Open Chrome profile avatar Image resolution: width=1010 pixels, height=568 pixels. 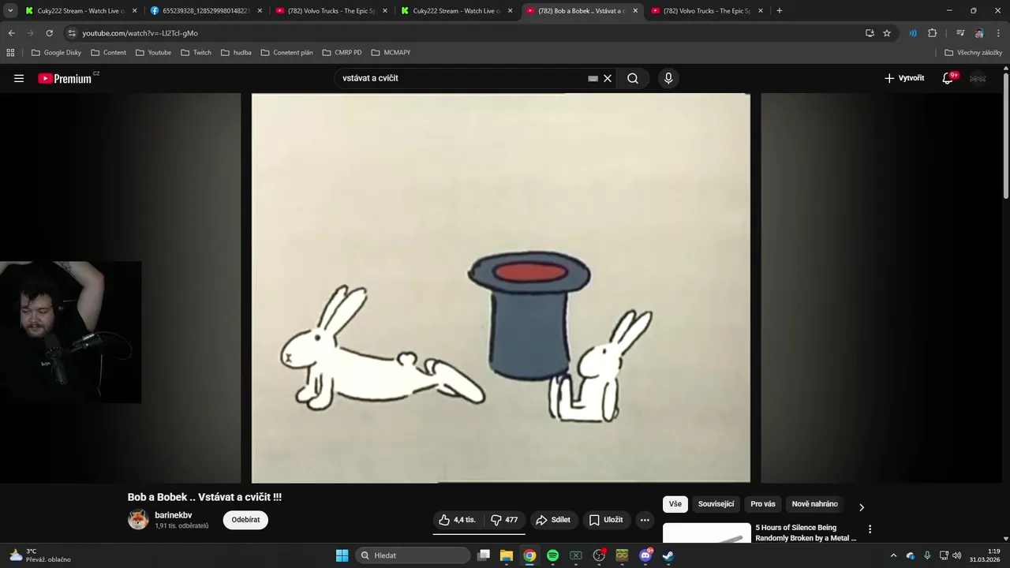point(979,33)
